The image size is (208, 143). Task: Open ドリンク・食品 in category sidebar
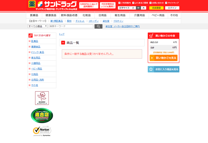click(x=37, y=52)
